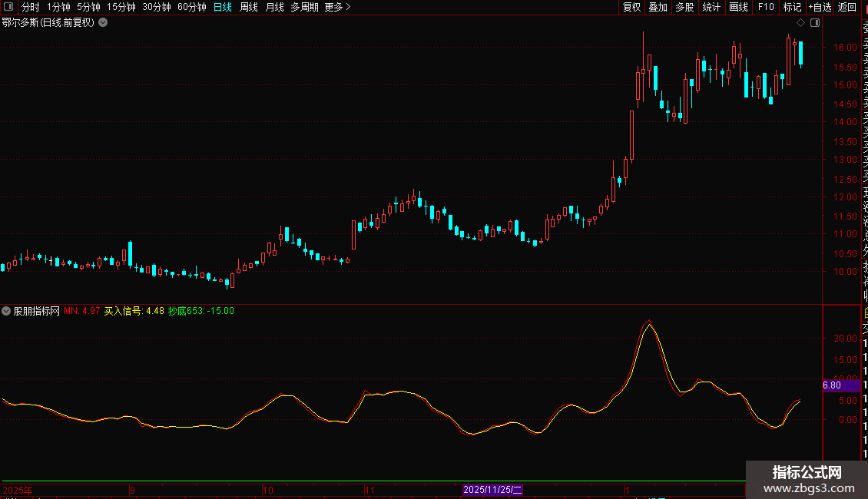This screenshot has height=499, width=868.
Task: Open F10 company info
Action: click(x=766, y=7)
